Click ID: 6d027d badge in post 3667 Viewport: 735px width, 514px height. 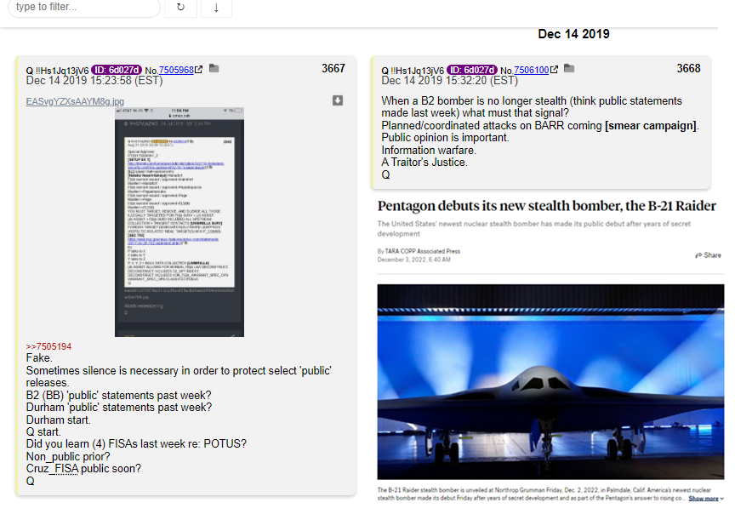(117, 70)
